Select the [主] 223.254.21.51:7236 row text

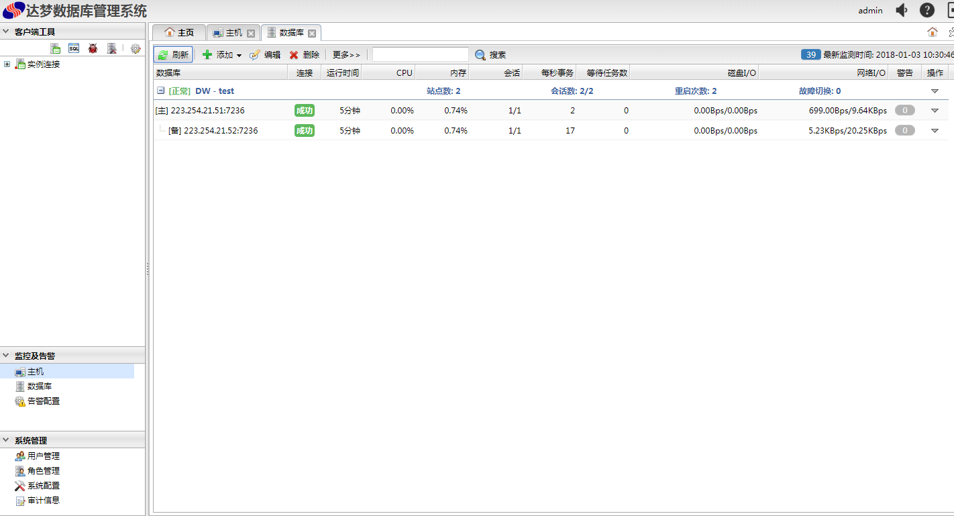200,111
